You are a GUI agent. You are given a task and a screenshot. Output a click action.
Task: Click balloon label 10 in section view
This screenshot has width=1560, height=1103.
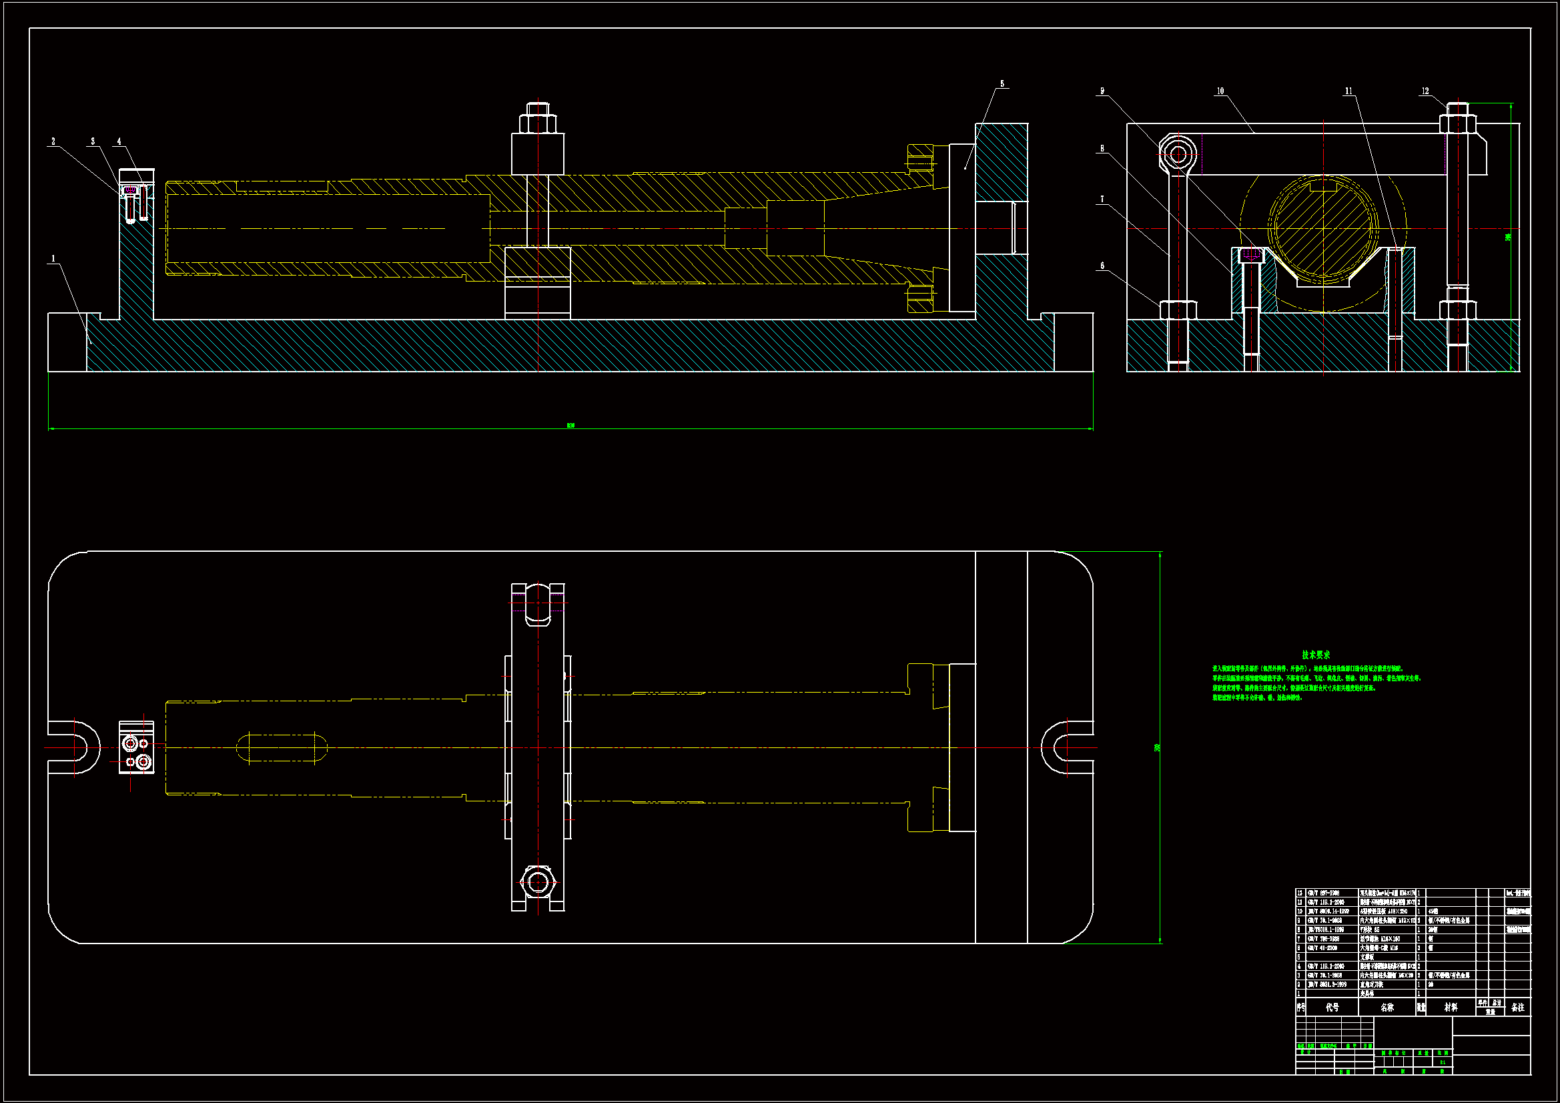tap(1220, 91)
